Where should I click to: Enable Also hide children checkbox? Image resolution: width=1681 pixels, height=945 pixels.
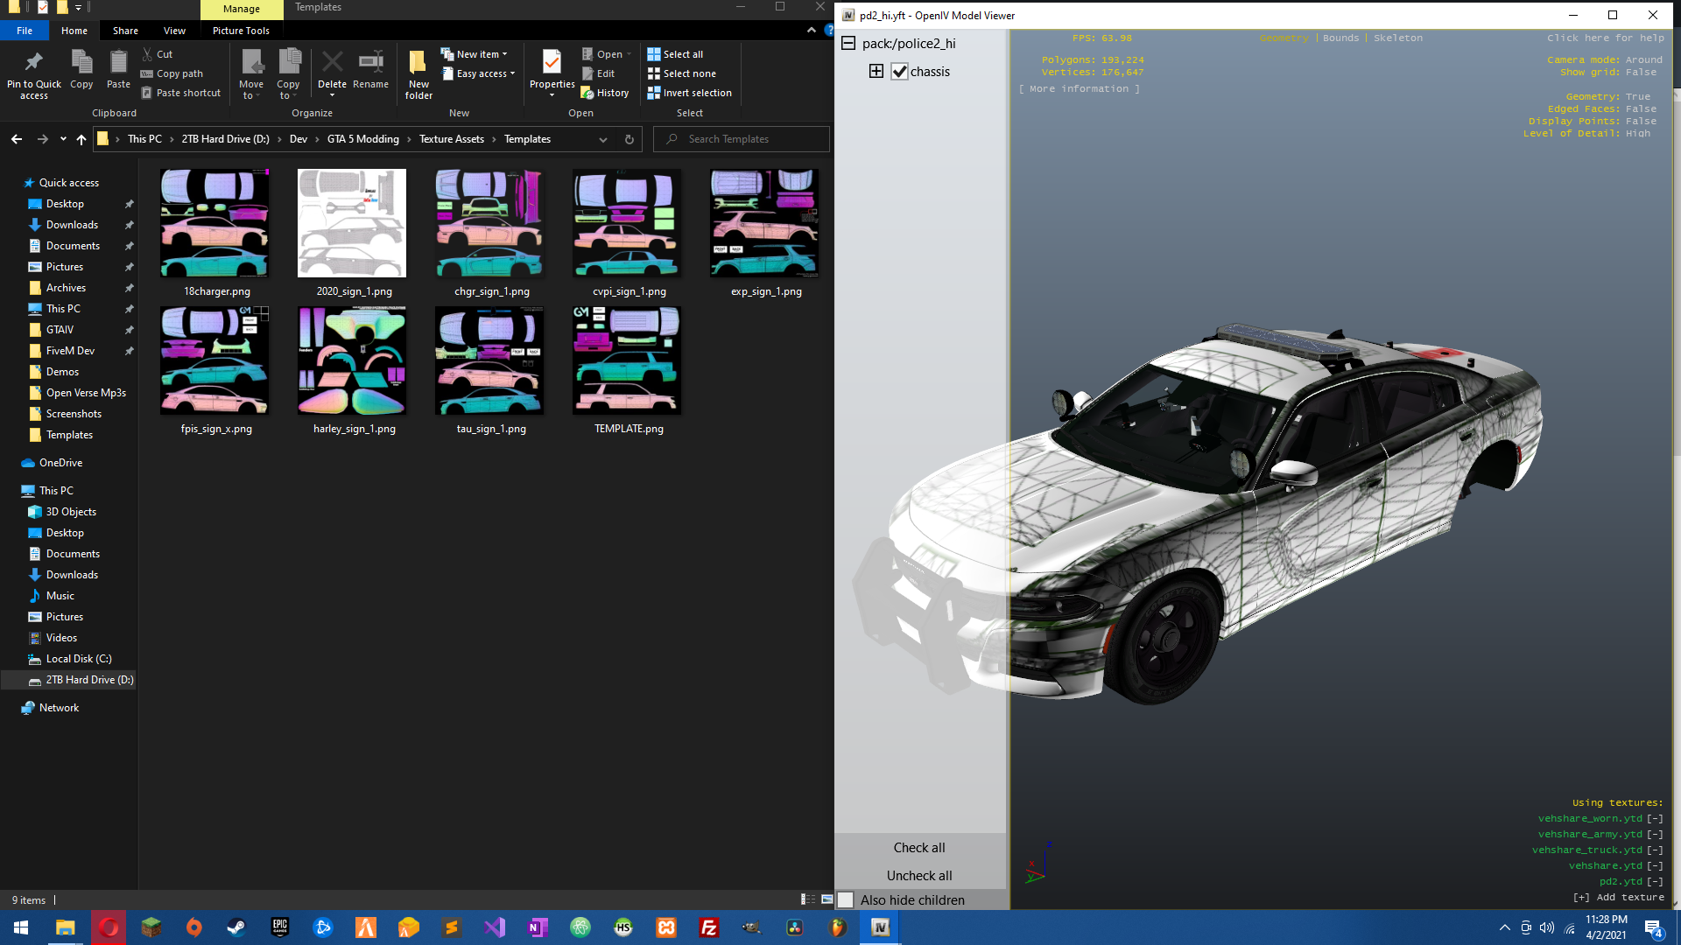click(846, 899)
